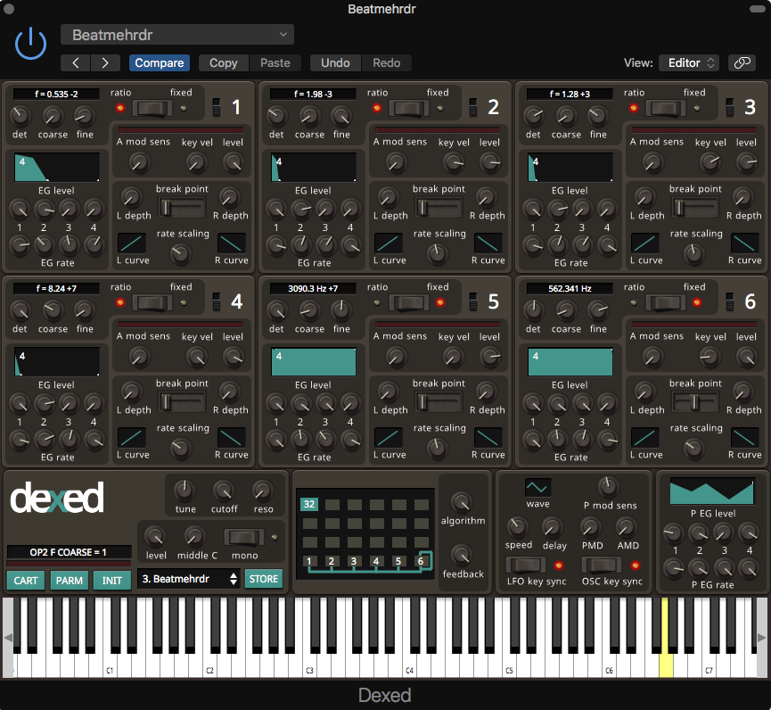The height and width of the screenshot is (710, 771).
Task: Click INIT to initialize the patch
Action: (x=111, y=579)
